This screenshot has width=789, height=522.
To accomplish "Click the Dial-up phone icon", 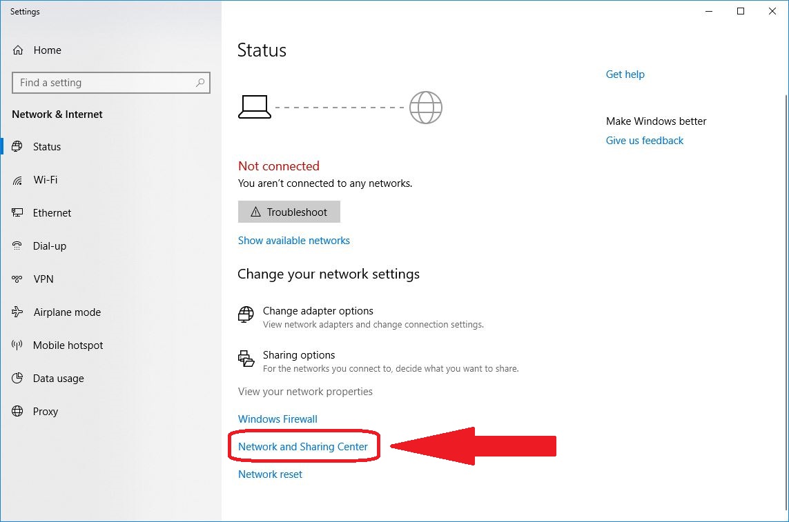I will coord(17,246).
